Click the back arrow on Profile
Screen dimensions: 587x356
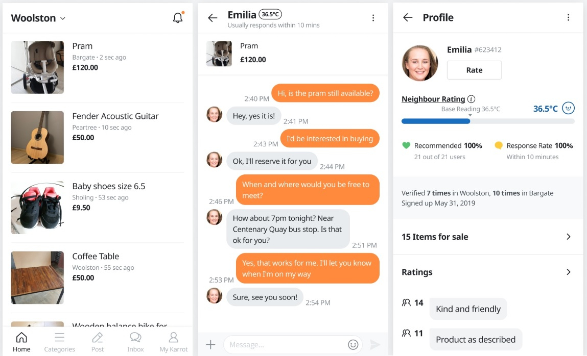(408, 17)
